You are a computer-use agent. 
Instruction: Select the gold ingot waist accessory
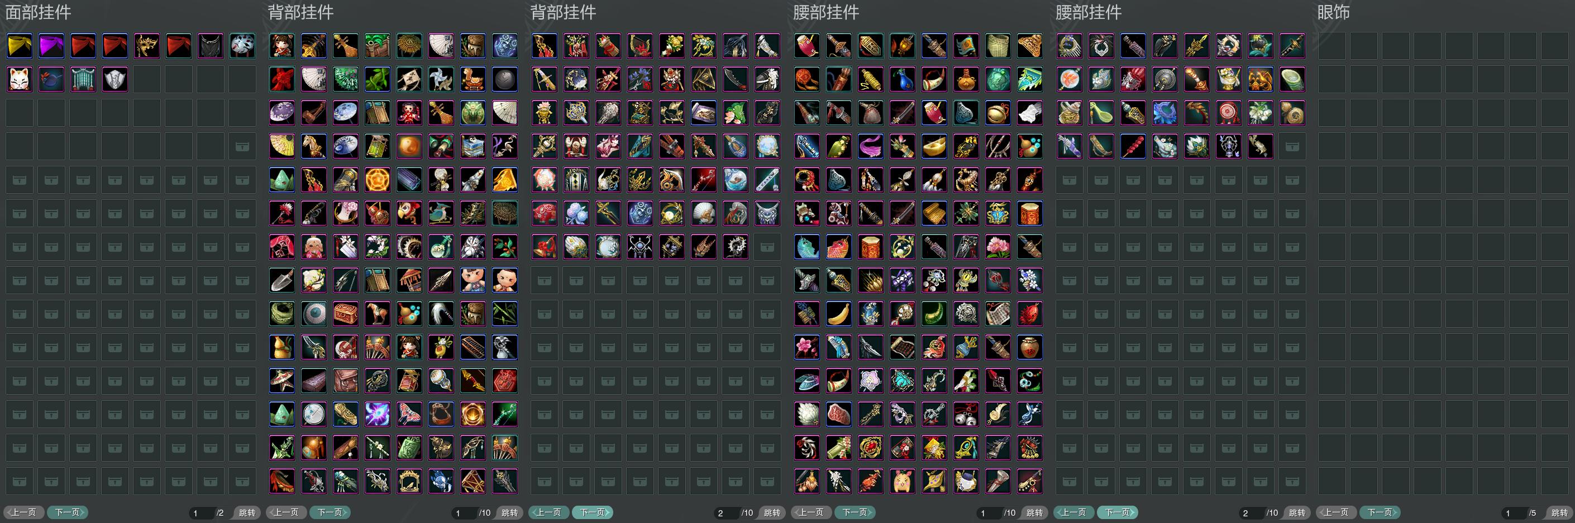pyautogui.click(x=934, y=147)
